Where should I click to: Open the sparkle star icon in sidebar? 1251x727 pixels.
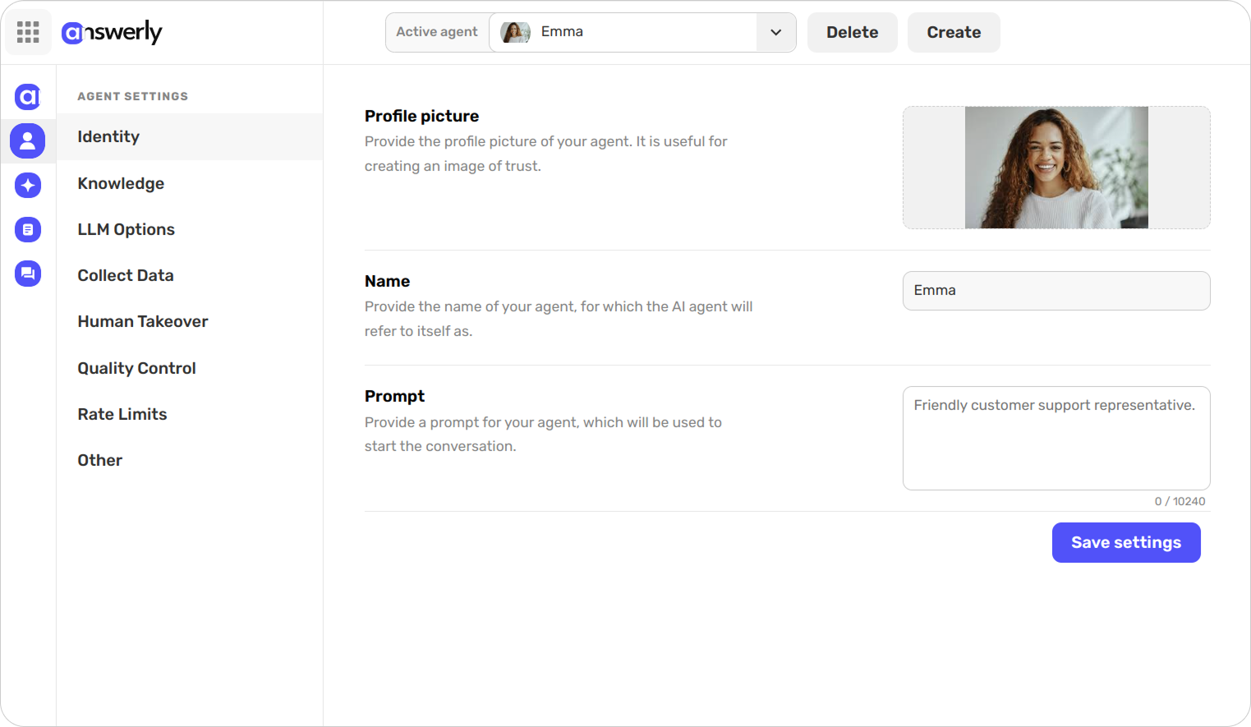tap(28, 185)
